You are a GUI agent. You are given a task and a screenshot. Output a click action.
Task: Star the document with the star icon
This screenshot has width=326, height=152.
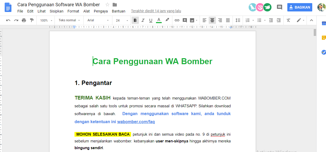point(107,5)
